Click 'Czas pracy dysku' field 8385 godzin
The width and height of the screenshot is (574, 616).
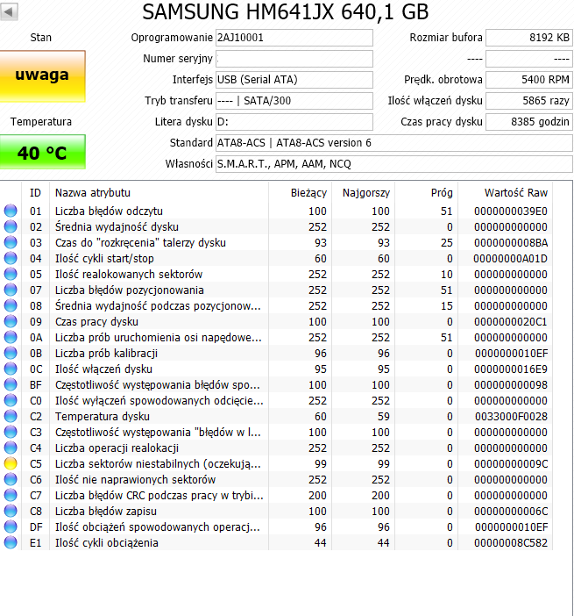click(529, 122)
